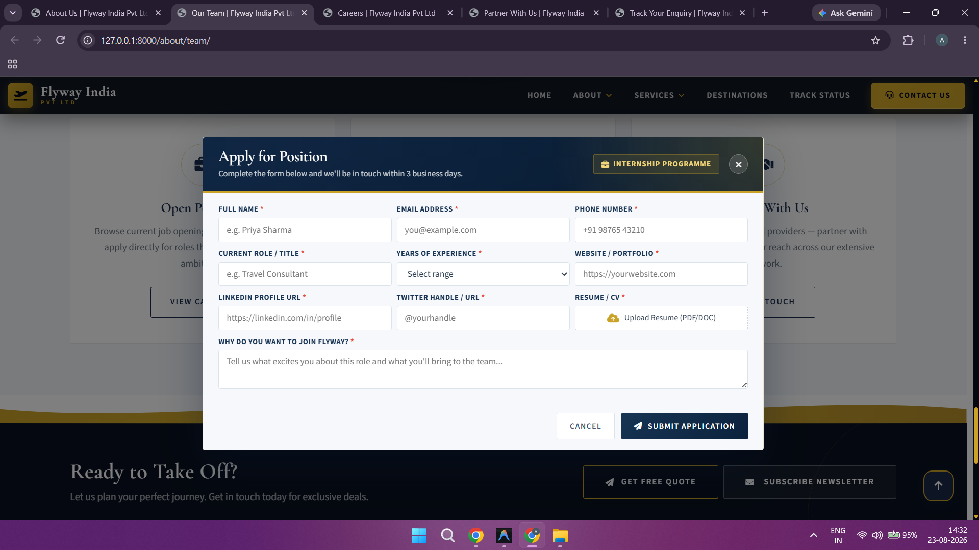
Task: Open the Home nav link
Action: click(x=539, y=95)
